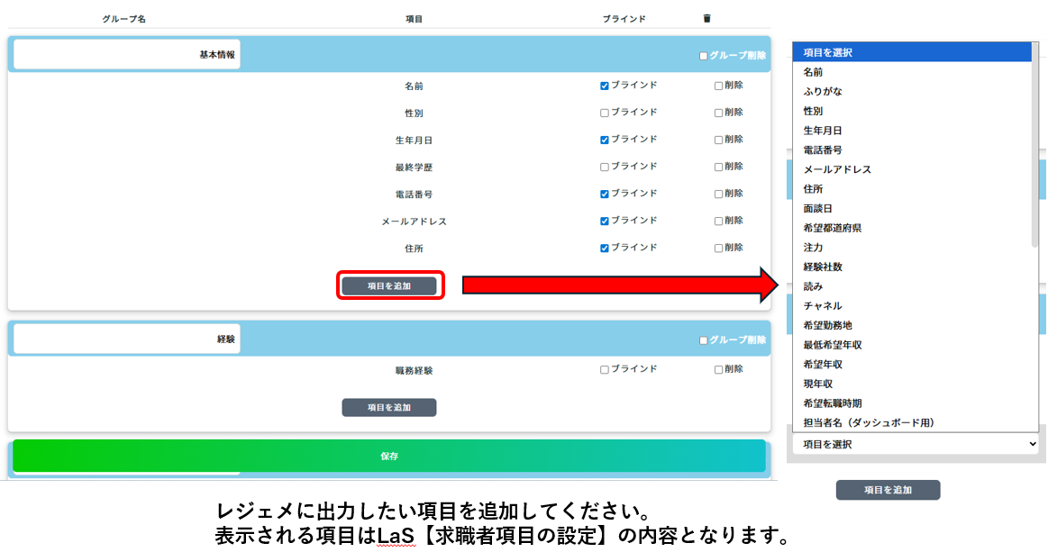This screenshot has height=552, width=1057.
Task: Check 削除 checkbox for 住所 row
Action: coord(718,249)
